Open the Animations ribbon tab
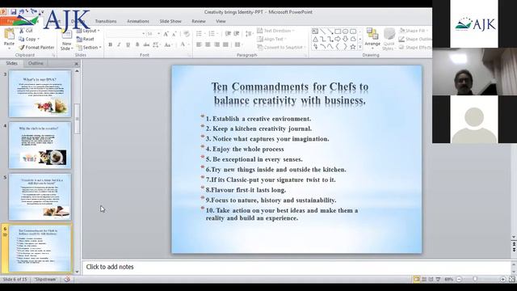Screen dimensions: 517x291 tap(138, 21)
